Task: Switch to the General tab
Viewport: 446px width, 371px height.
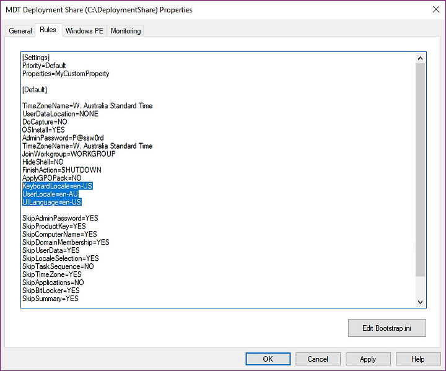Action: click(20, 31)
